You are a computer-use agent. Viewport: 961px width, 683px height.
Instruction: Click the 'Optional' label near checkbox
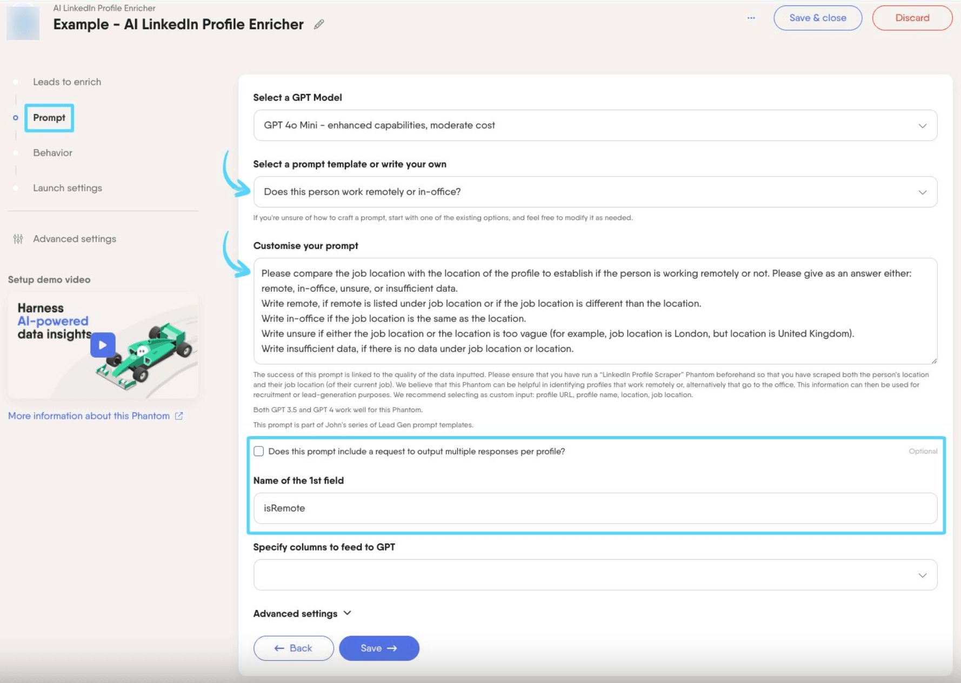coord(923,451)
